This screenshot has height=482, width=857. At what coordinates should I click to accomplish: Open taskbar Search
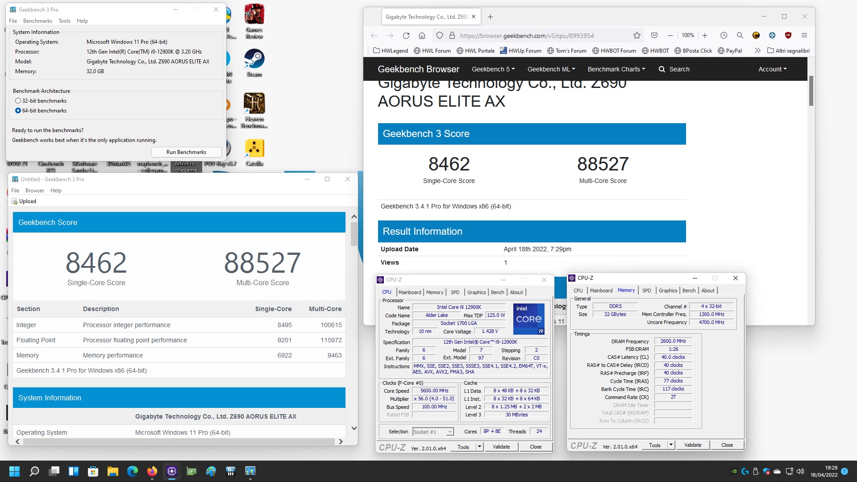click(x=34, y=471)
